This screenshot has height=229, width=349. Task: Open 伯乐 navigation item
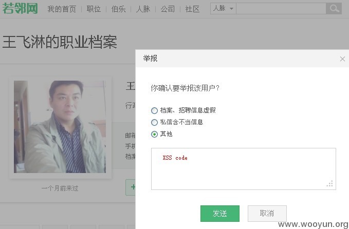118,9
